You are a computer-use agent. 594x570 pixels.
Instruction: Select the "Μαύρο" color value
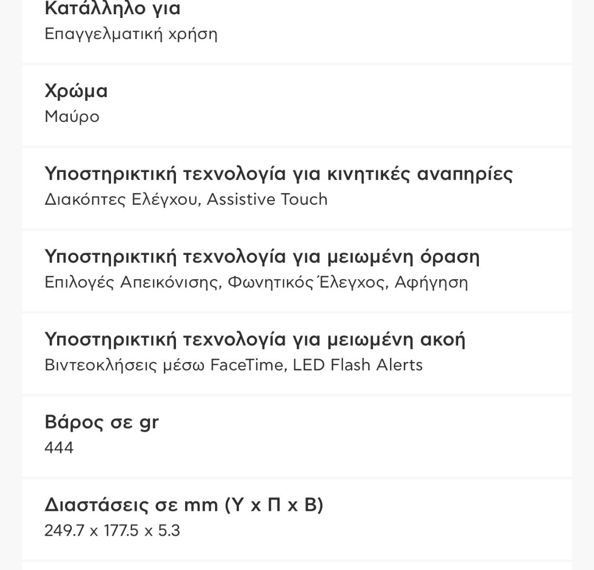pos(72,117)
